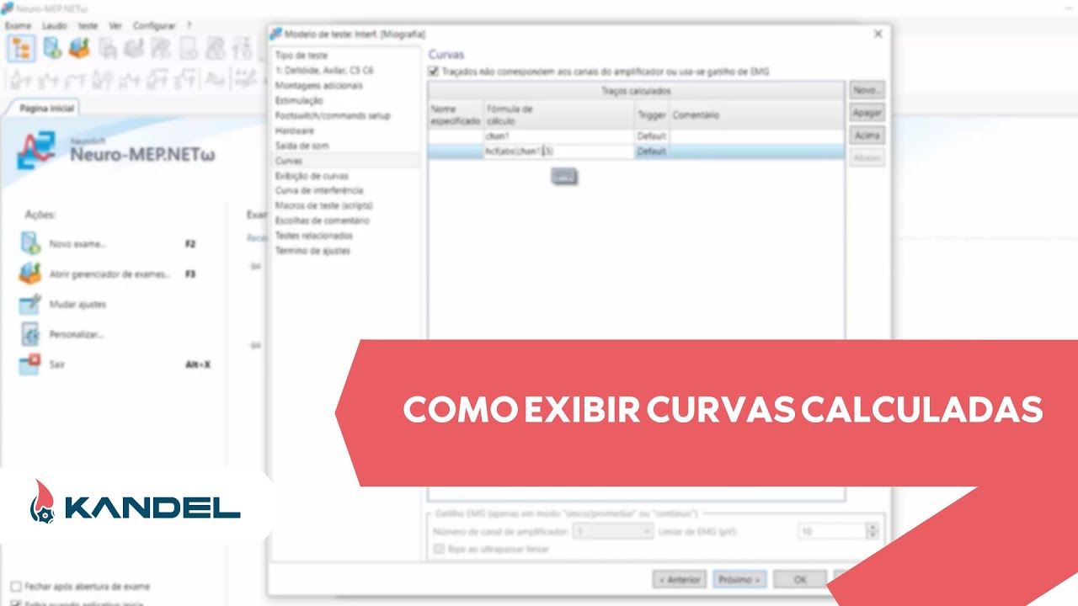Select Estimulação in the settings list
Viewport: 1078px width, 606px height.
pos(299,101)
